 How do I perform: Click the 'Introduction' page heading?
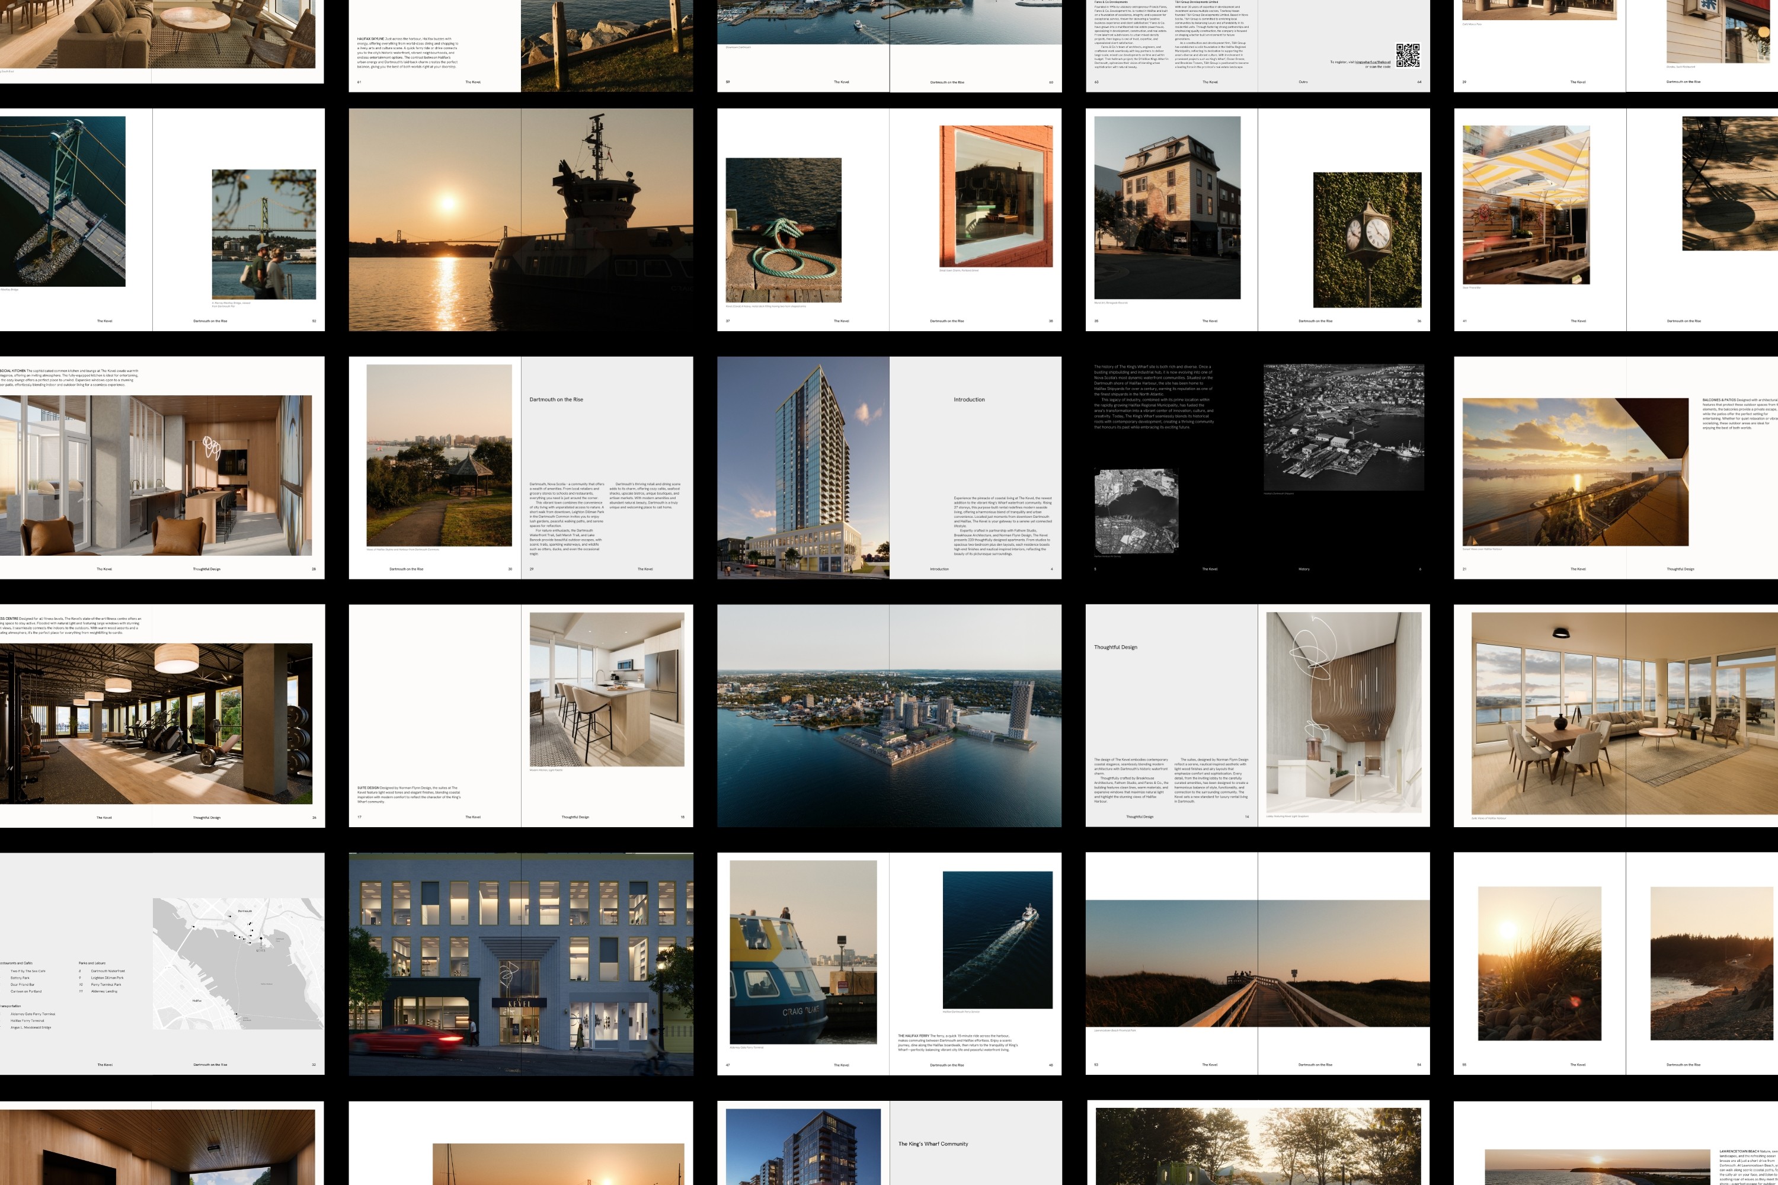click(968, 399)
